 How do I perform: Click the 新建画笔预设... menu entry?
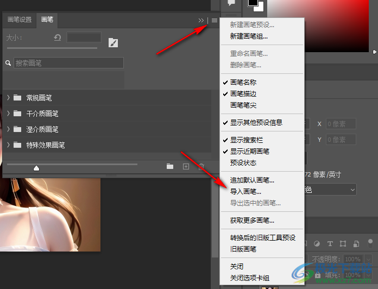click(x=252, y=25)
